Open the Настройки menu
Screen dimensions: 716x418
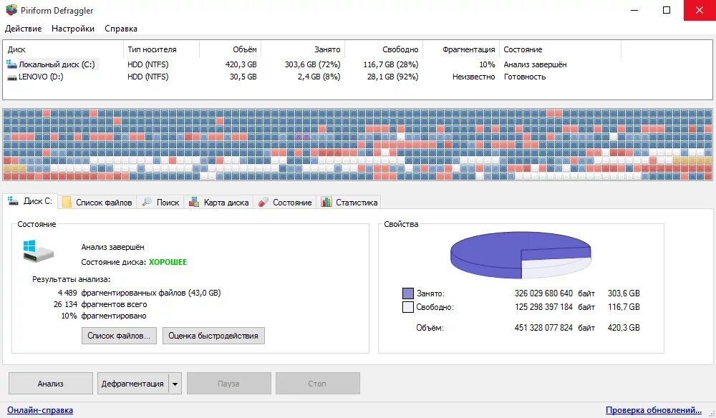(73, 29)
